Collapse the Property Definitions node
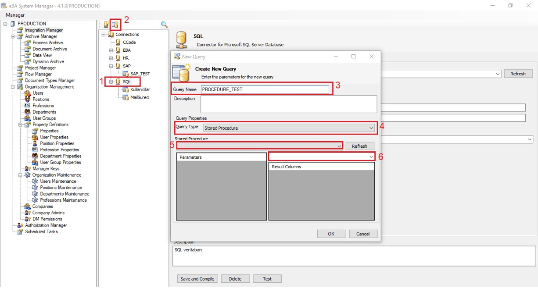 pos(20,124)
